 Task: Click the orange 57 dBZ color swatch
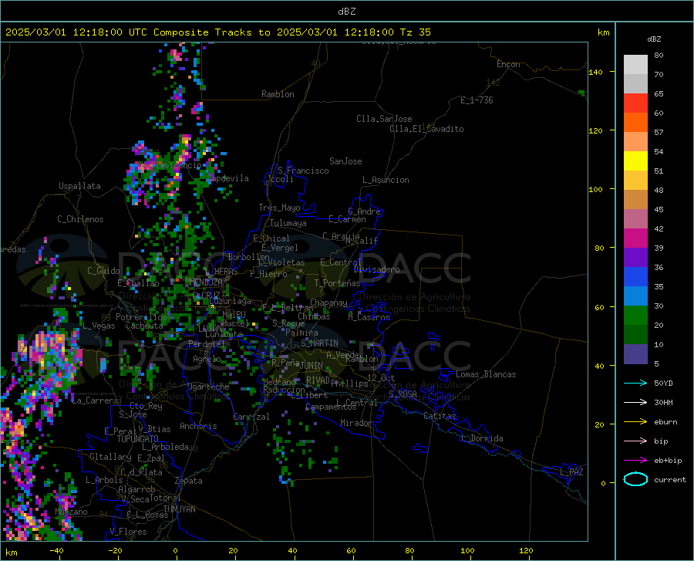[635, 123]
